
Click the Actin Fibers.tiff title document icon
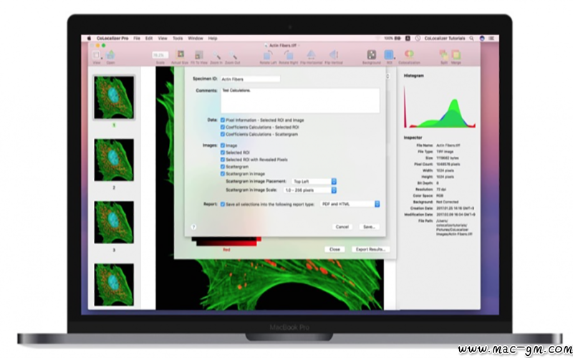(266, 46)
